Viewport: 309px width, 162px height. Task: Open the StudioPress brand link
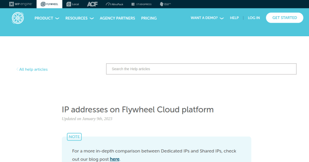pyautogui.click(x=141, y=4)
